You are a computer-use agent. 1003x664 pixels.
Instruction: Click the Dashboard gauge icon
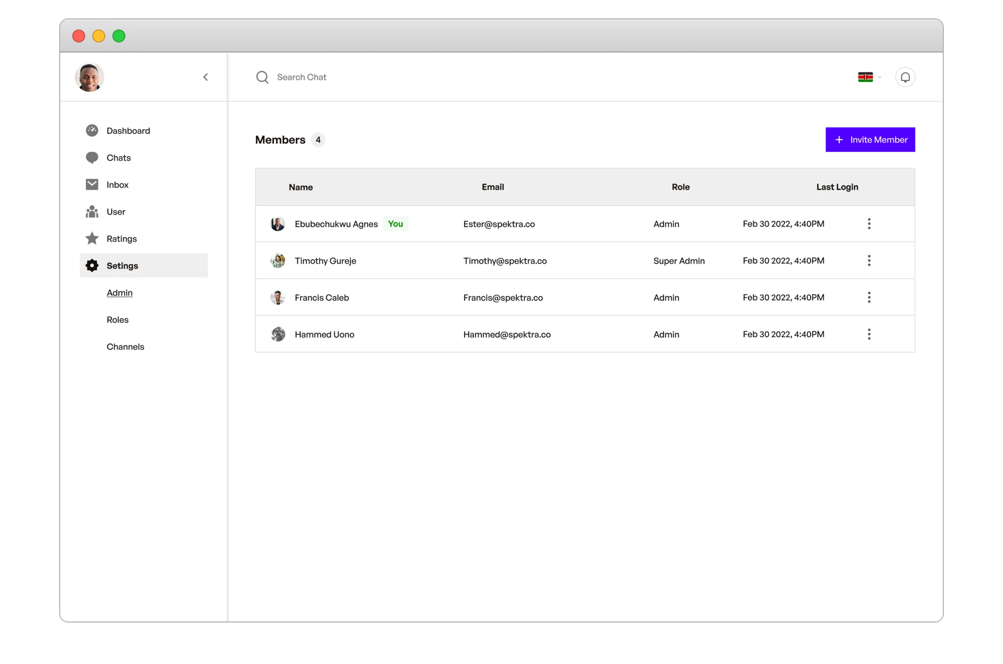coord(92,130)
